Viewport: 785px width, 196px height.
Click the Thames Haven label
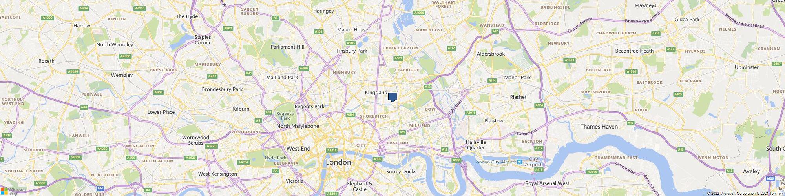pyautogui.click(x=599, y=127)
